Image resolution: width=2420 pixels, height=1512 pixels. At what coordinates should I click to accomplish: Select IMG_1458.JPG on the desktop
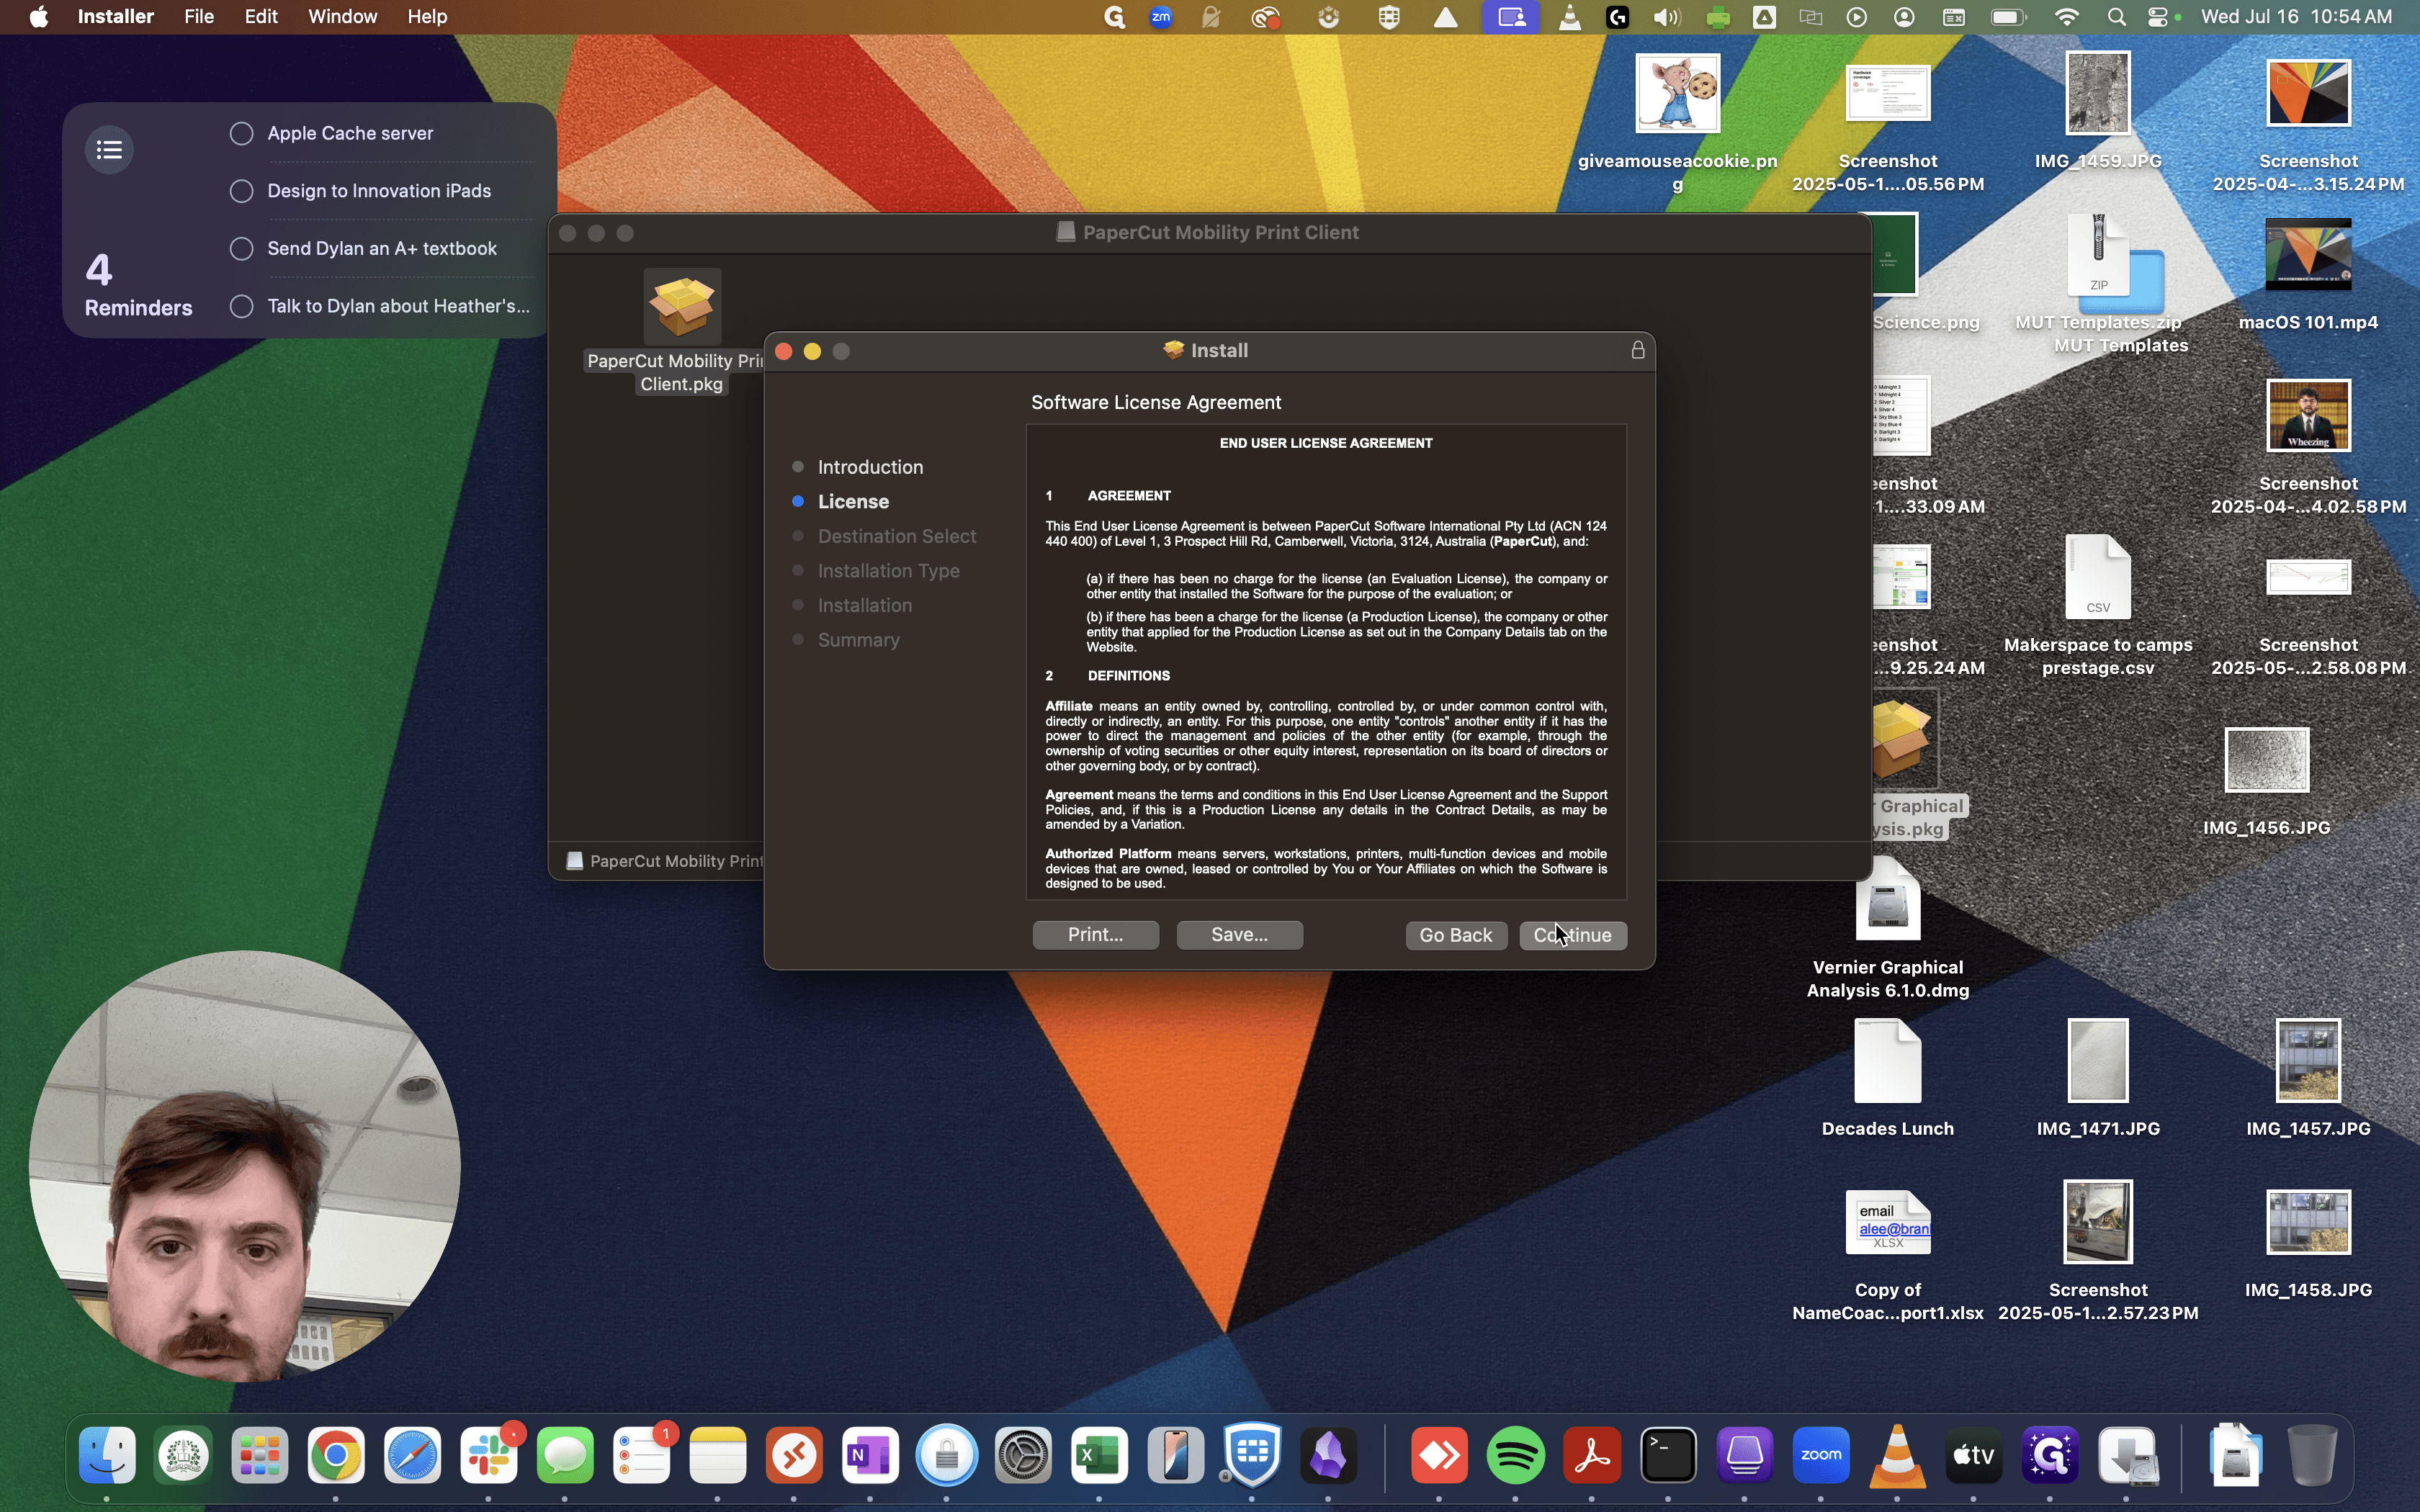pos(2309,1222)
